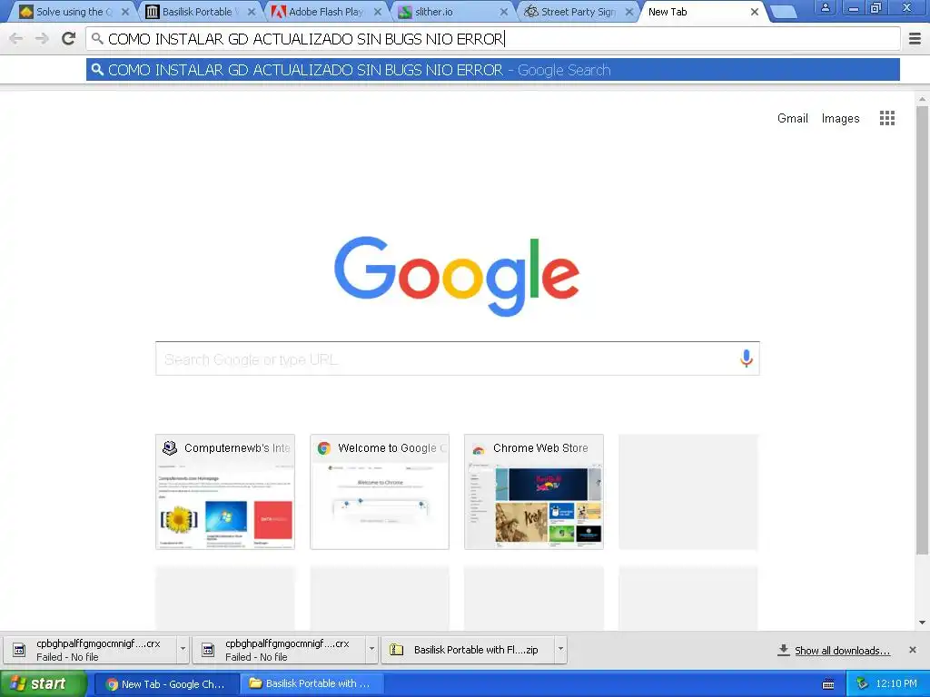The height and width of the screenshot is (697, 930).
Task: Click the browser back arrow
Action: coord(16,39)
